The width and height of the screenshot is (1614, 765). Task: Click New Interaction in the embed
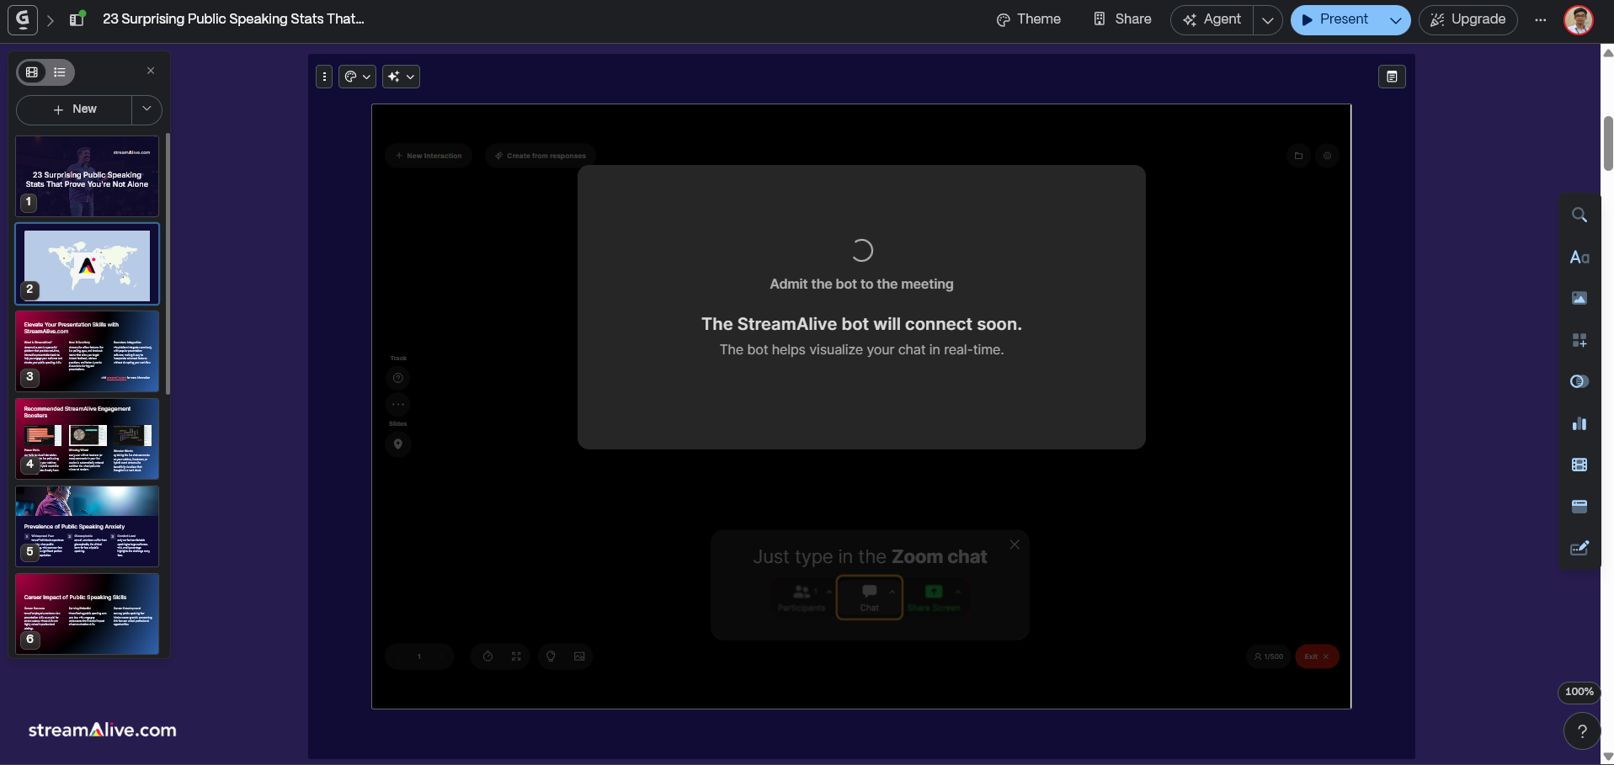coord(429,156)
